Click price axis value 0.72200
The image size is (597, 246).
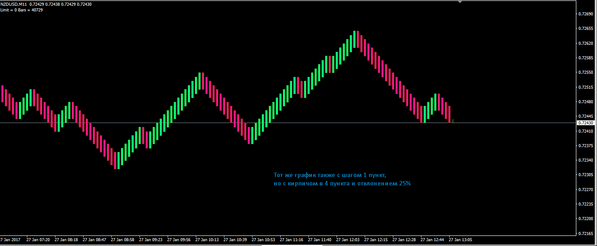click(x=586, y=219)
